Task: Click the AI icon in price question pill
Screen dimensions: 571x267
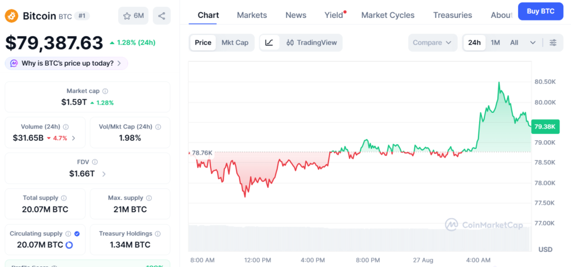Action: (x=14, y=63)
